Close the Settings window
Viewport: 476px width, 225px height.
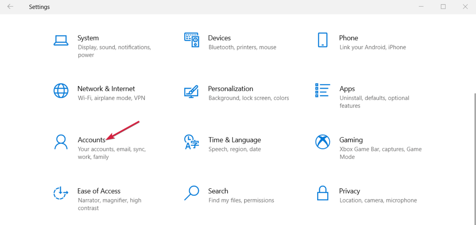pyautogui.click(x=465, y=7)
